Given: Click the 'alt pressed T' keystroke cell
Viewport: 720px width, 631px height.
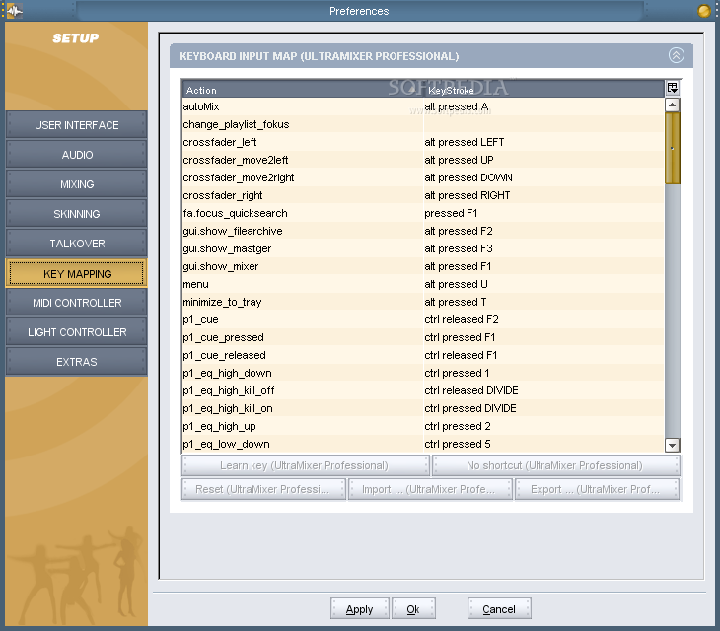Looking at the screenshot, I should pos(543,302).
